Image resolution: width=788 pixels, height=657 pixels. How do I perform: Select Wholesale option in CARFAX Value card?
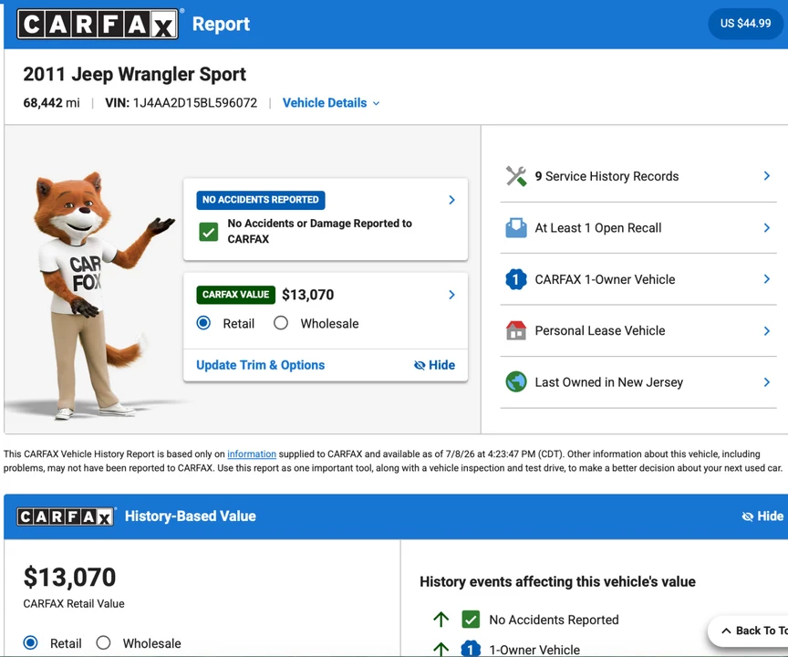[x=281, y=323]
